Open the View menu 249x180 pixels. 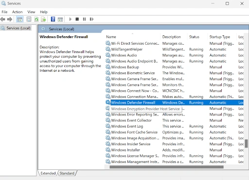pyautogui.click(x=31, y=12)
